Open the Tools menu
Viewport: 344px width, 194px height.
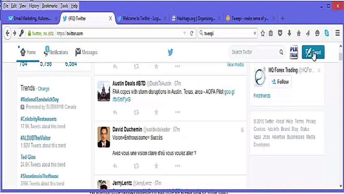[64, 6]
